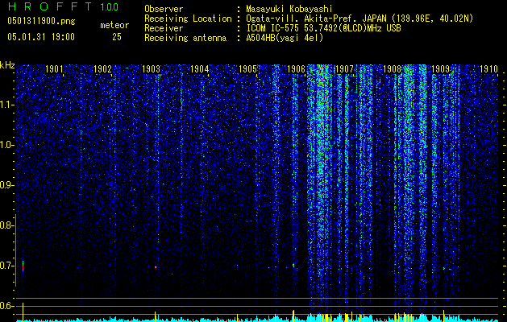Click the date stamp 05.01.31 19:00
The image size is (507, 322).
tap(41, 37)
